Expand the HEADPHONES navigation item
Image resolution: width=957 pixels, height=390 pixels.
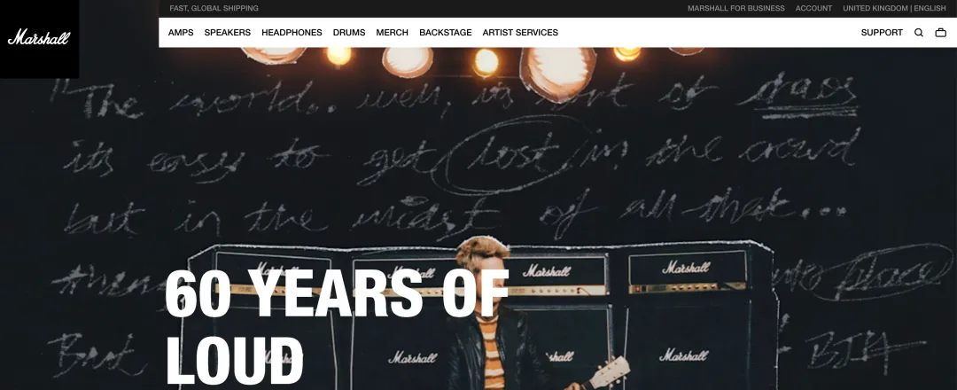click(x=292, y=32)
